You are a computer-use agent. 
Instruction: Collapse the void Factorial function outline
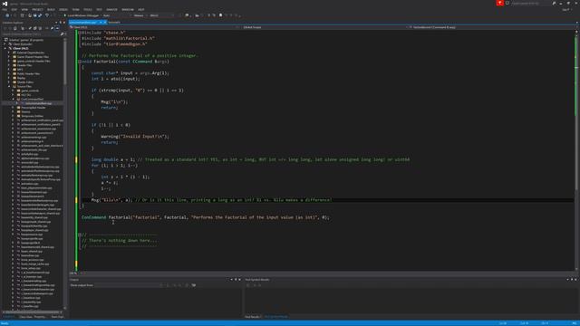pos(80,62)
